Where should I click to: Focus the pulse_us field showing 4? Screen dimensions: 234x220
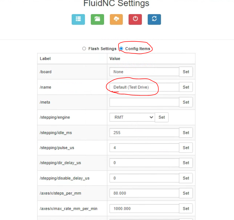[x=144, y=148]
